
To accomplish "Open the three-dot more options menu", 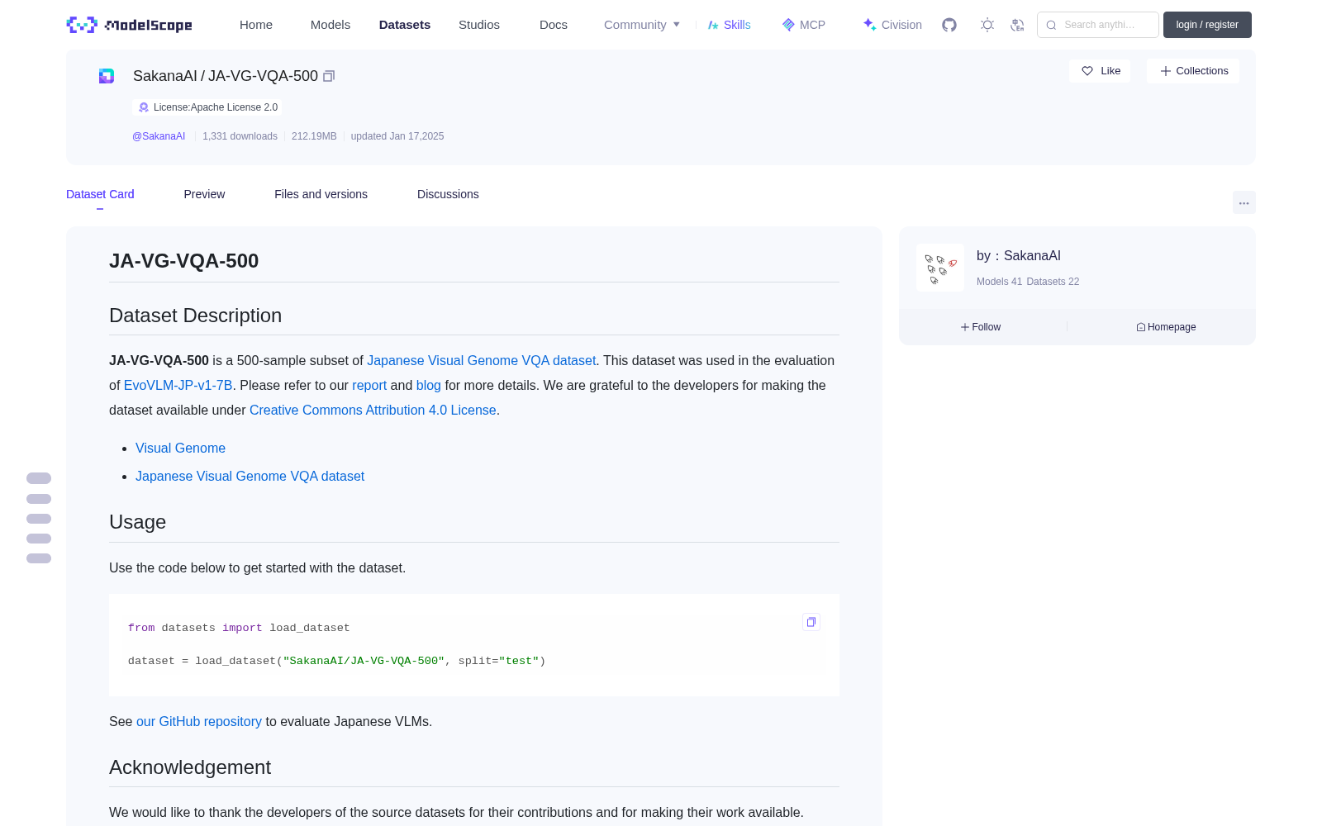I will [1244, 202].
